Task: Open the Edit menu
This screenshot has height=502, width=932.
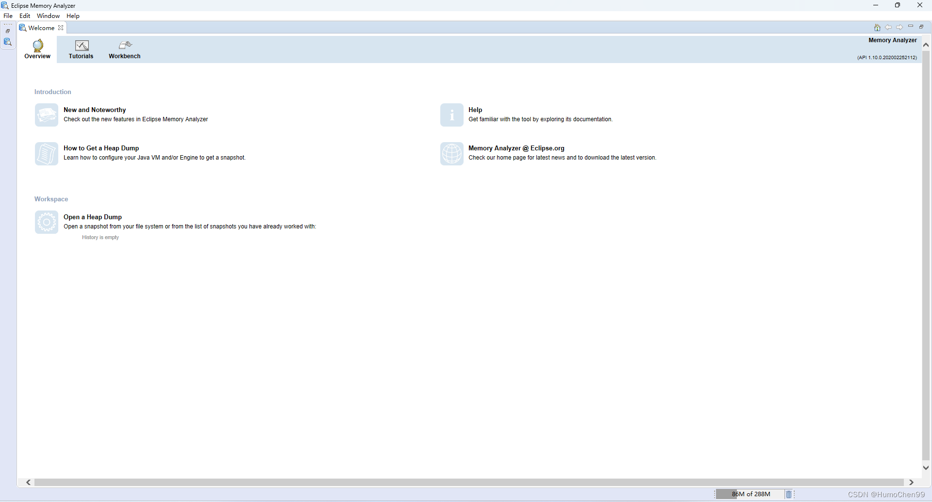Action: pos(25,16)
